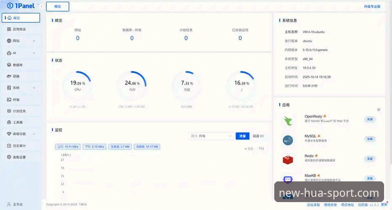Open the 计划任务 cron jobs sidebar item
392x210 pixels.
[x=21, y=111]
